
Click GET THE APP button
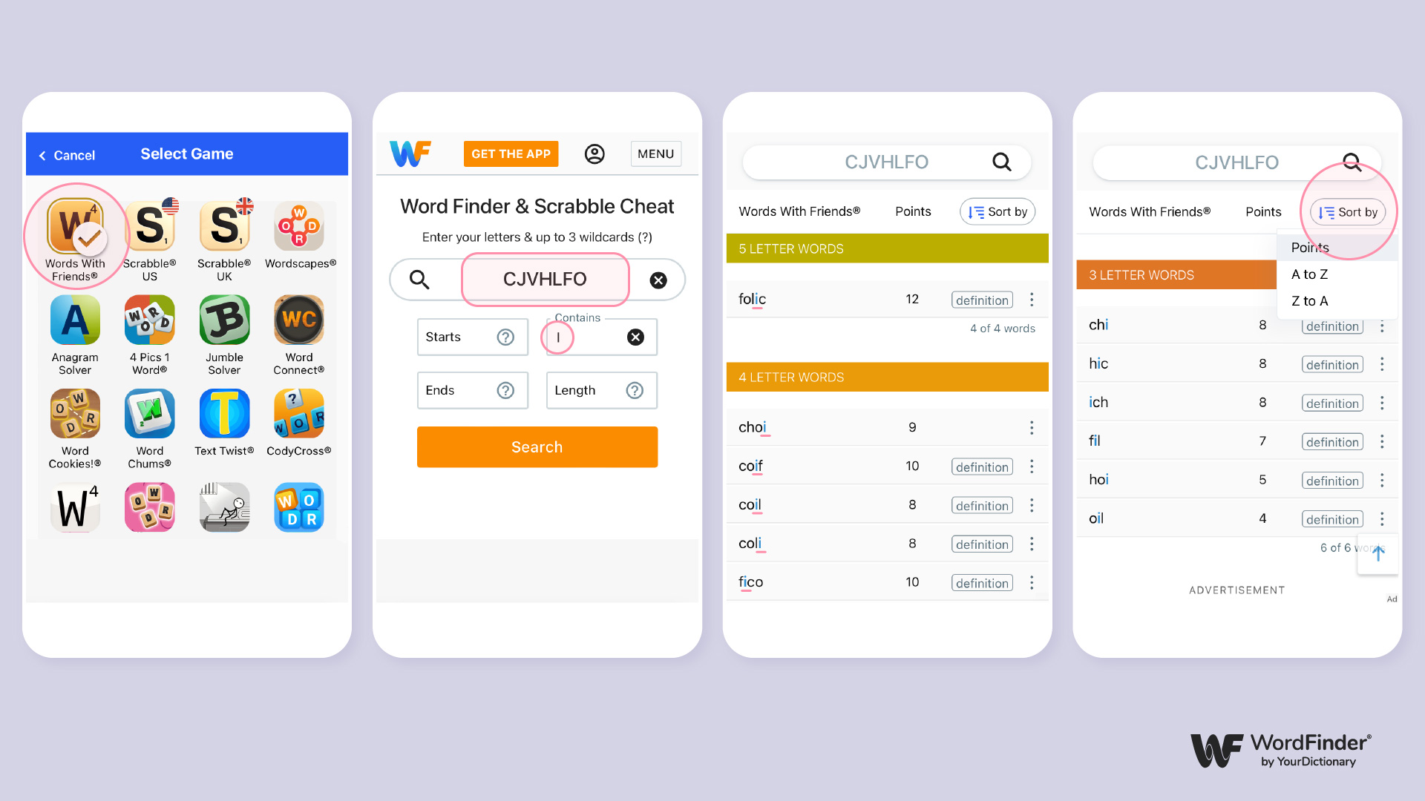click(511, 153)
